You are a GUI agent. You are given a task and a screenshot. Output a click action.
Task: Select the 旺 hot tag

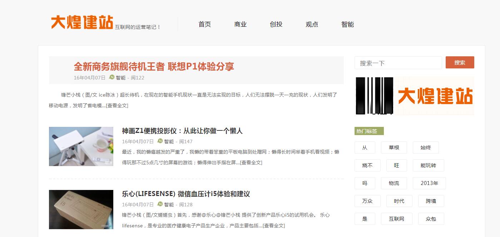point(397,165)
